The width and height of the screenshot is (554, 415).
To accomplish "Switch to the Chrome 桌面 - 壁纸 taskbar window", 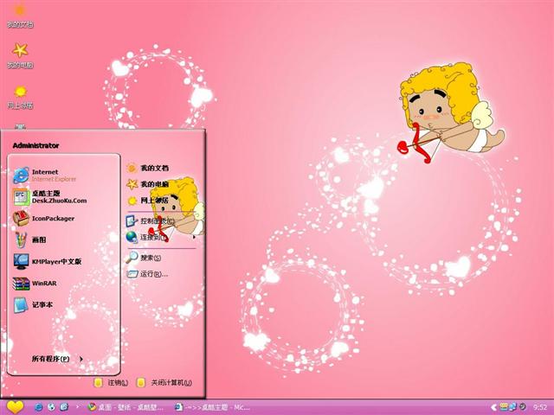I will tap(126, 407).
